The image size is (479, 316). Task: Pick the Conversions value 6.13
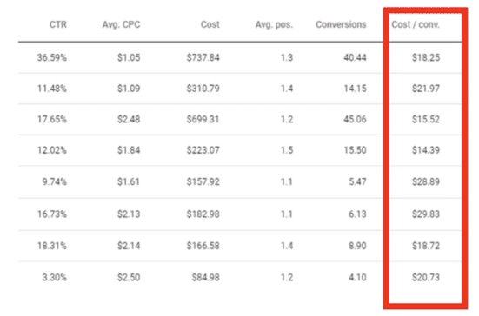click(x=357, y=214)
